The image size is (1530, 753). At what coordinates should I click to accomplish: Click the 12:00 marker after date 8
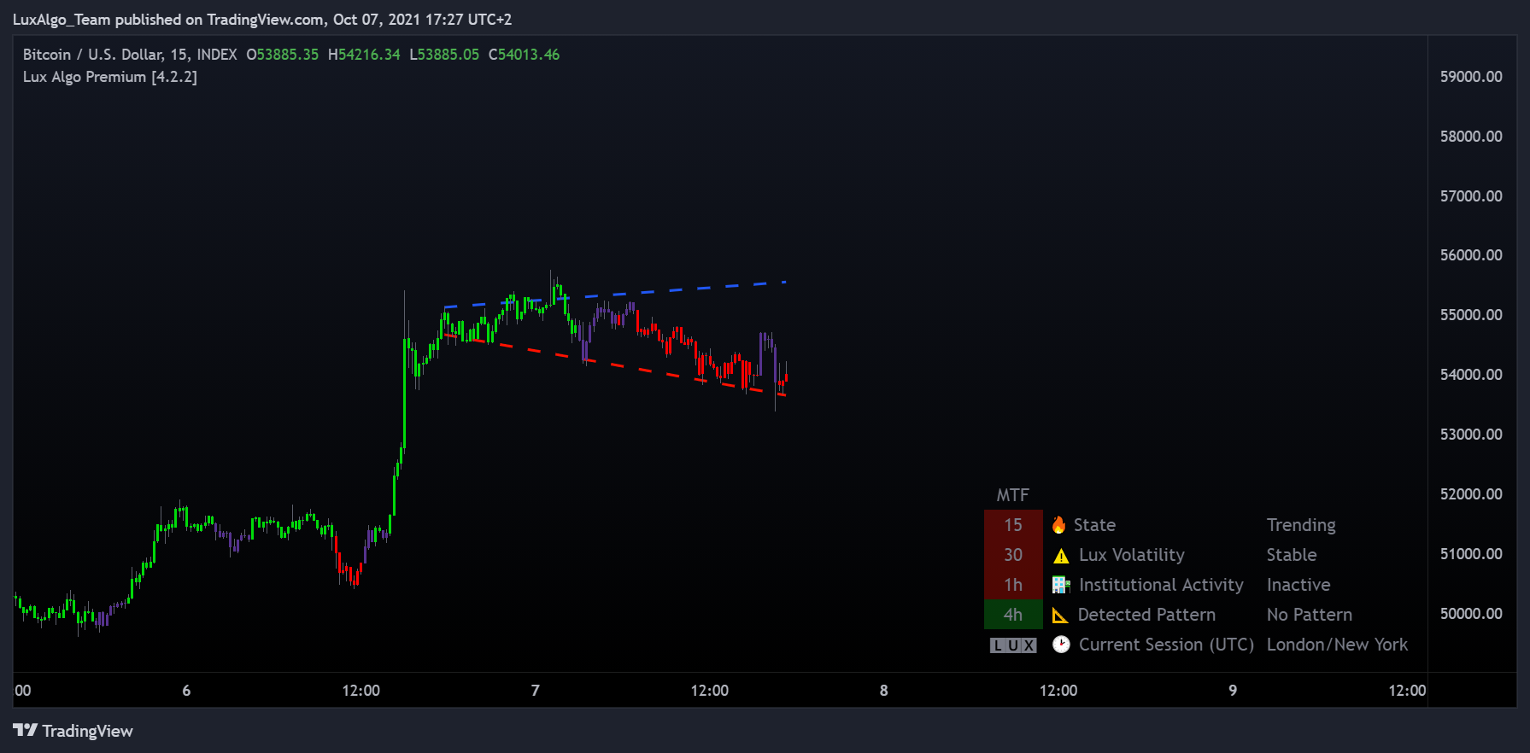1058,691
